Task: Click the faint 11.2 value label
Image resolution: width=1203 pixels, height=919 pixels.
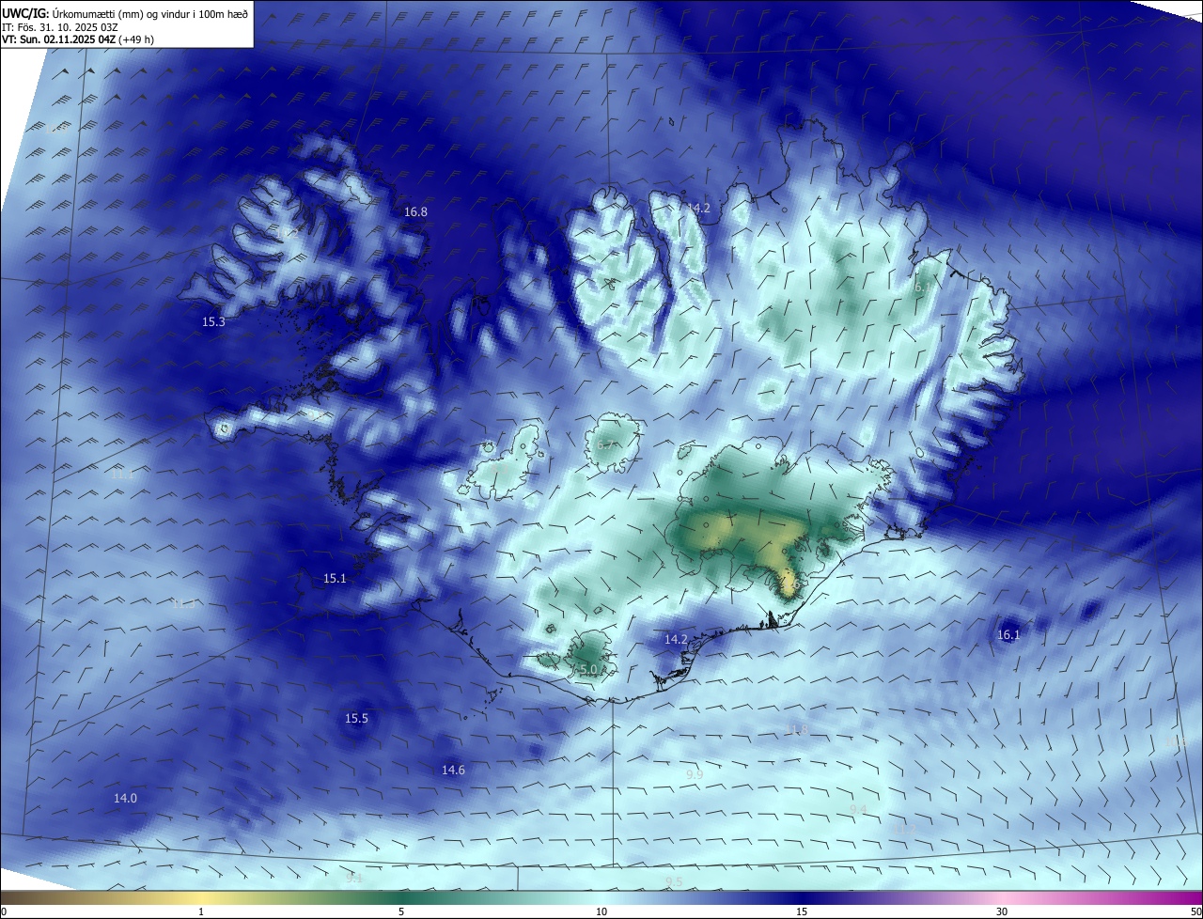Action: (x=905, y=831)
